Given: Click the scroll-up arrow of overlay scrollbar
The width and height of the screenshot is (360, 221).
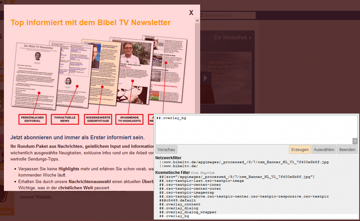Looking at the screenshot, I should click(197, 21).
